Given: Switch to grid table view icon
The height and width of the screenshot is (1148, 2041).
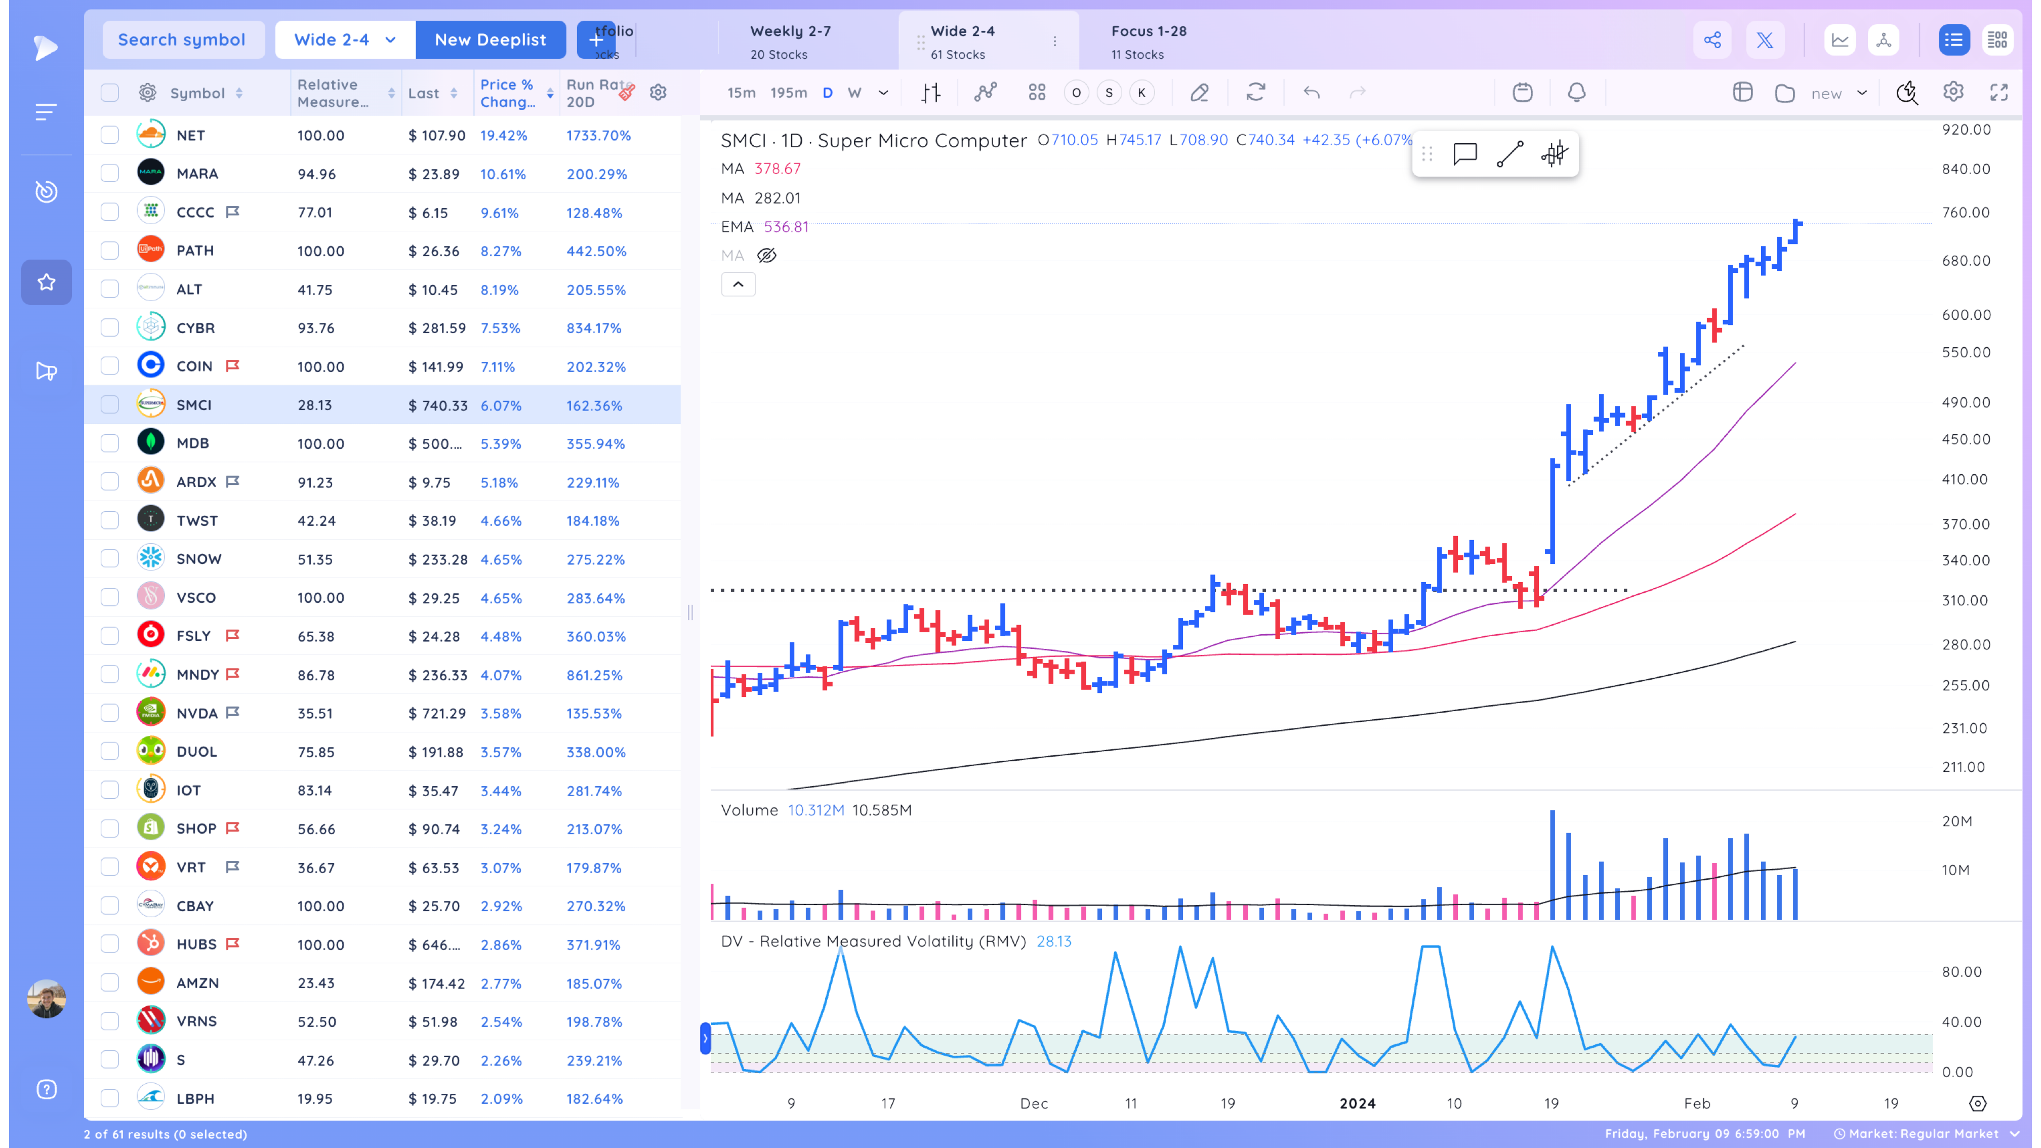Looking at the screenshot, I should [x=1997, y=39].
